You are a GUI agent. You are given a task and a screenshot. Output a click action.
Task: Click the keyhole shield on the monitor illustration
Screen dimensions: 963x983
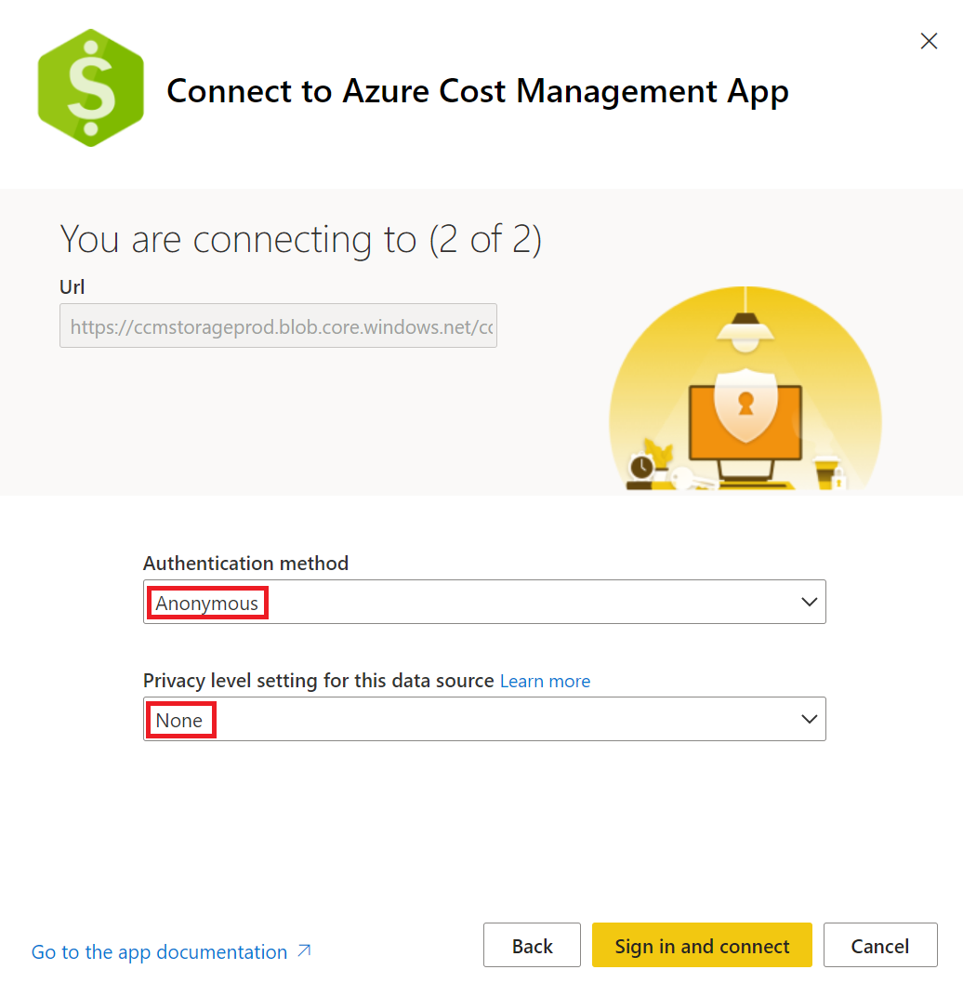pos(744,402)
